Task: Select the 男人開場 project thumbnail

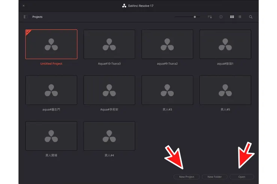Action: pyautogui.click(x=51, y=136)
